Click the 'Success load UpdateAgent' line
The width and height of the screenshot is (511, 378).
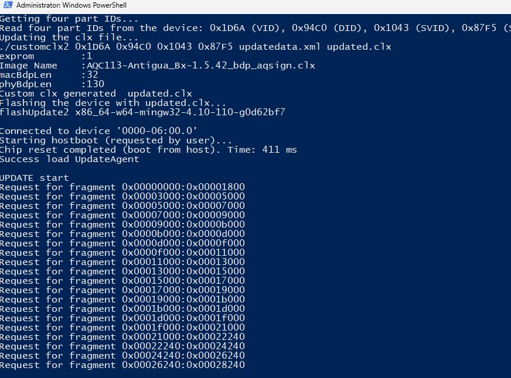click(x=69, y=159)
